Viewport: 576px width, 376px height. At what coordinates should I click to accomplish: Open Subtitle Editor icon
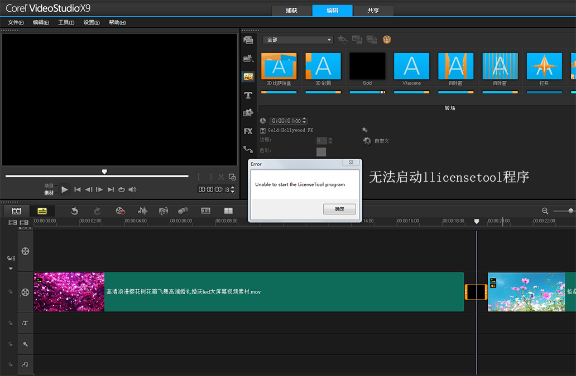click(206, 211)
